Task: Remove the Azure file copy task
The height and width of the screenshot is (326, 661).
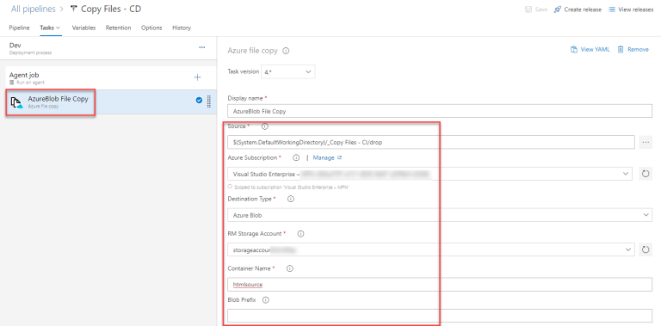Action: (633, 49)
